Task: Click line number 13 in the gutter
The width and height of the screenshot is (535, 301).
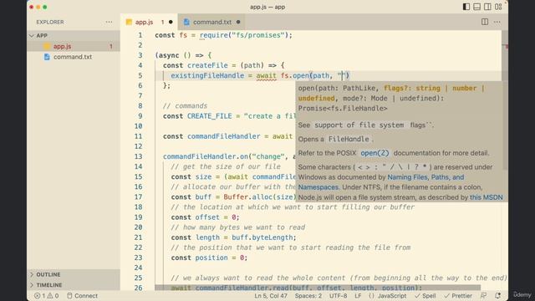Action: (x=138, y=156)
